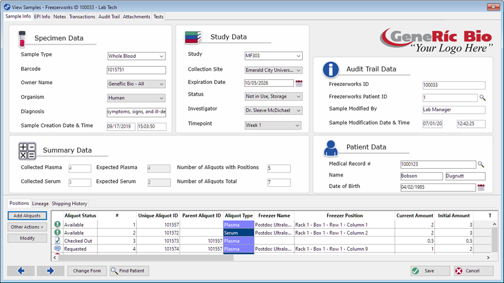Open the Shipping History tab
Image resolution: width=504 pixels, height=283 pixels.
tap(70, 204)
